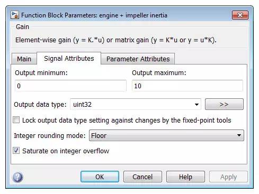The image size is (259, 194).
Task: Click the Simulink block icon in title bar
Action: tap(15, 15)
